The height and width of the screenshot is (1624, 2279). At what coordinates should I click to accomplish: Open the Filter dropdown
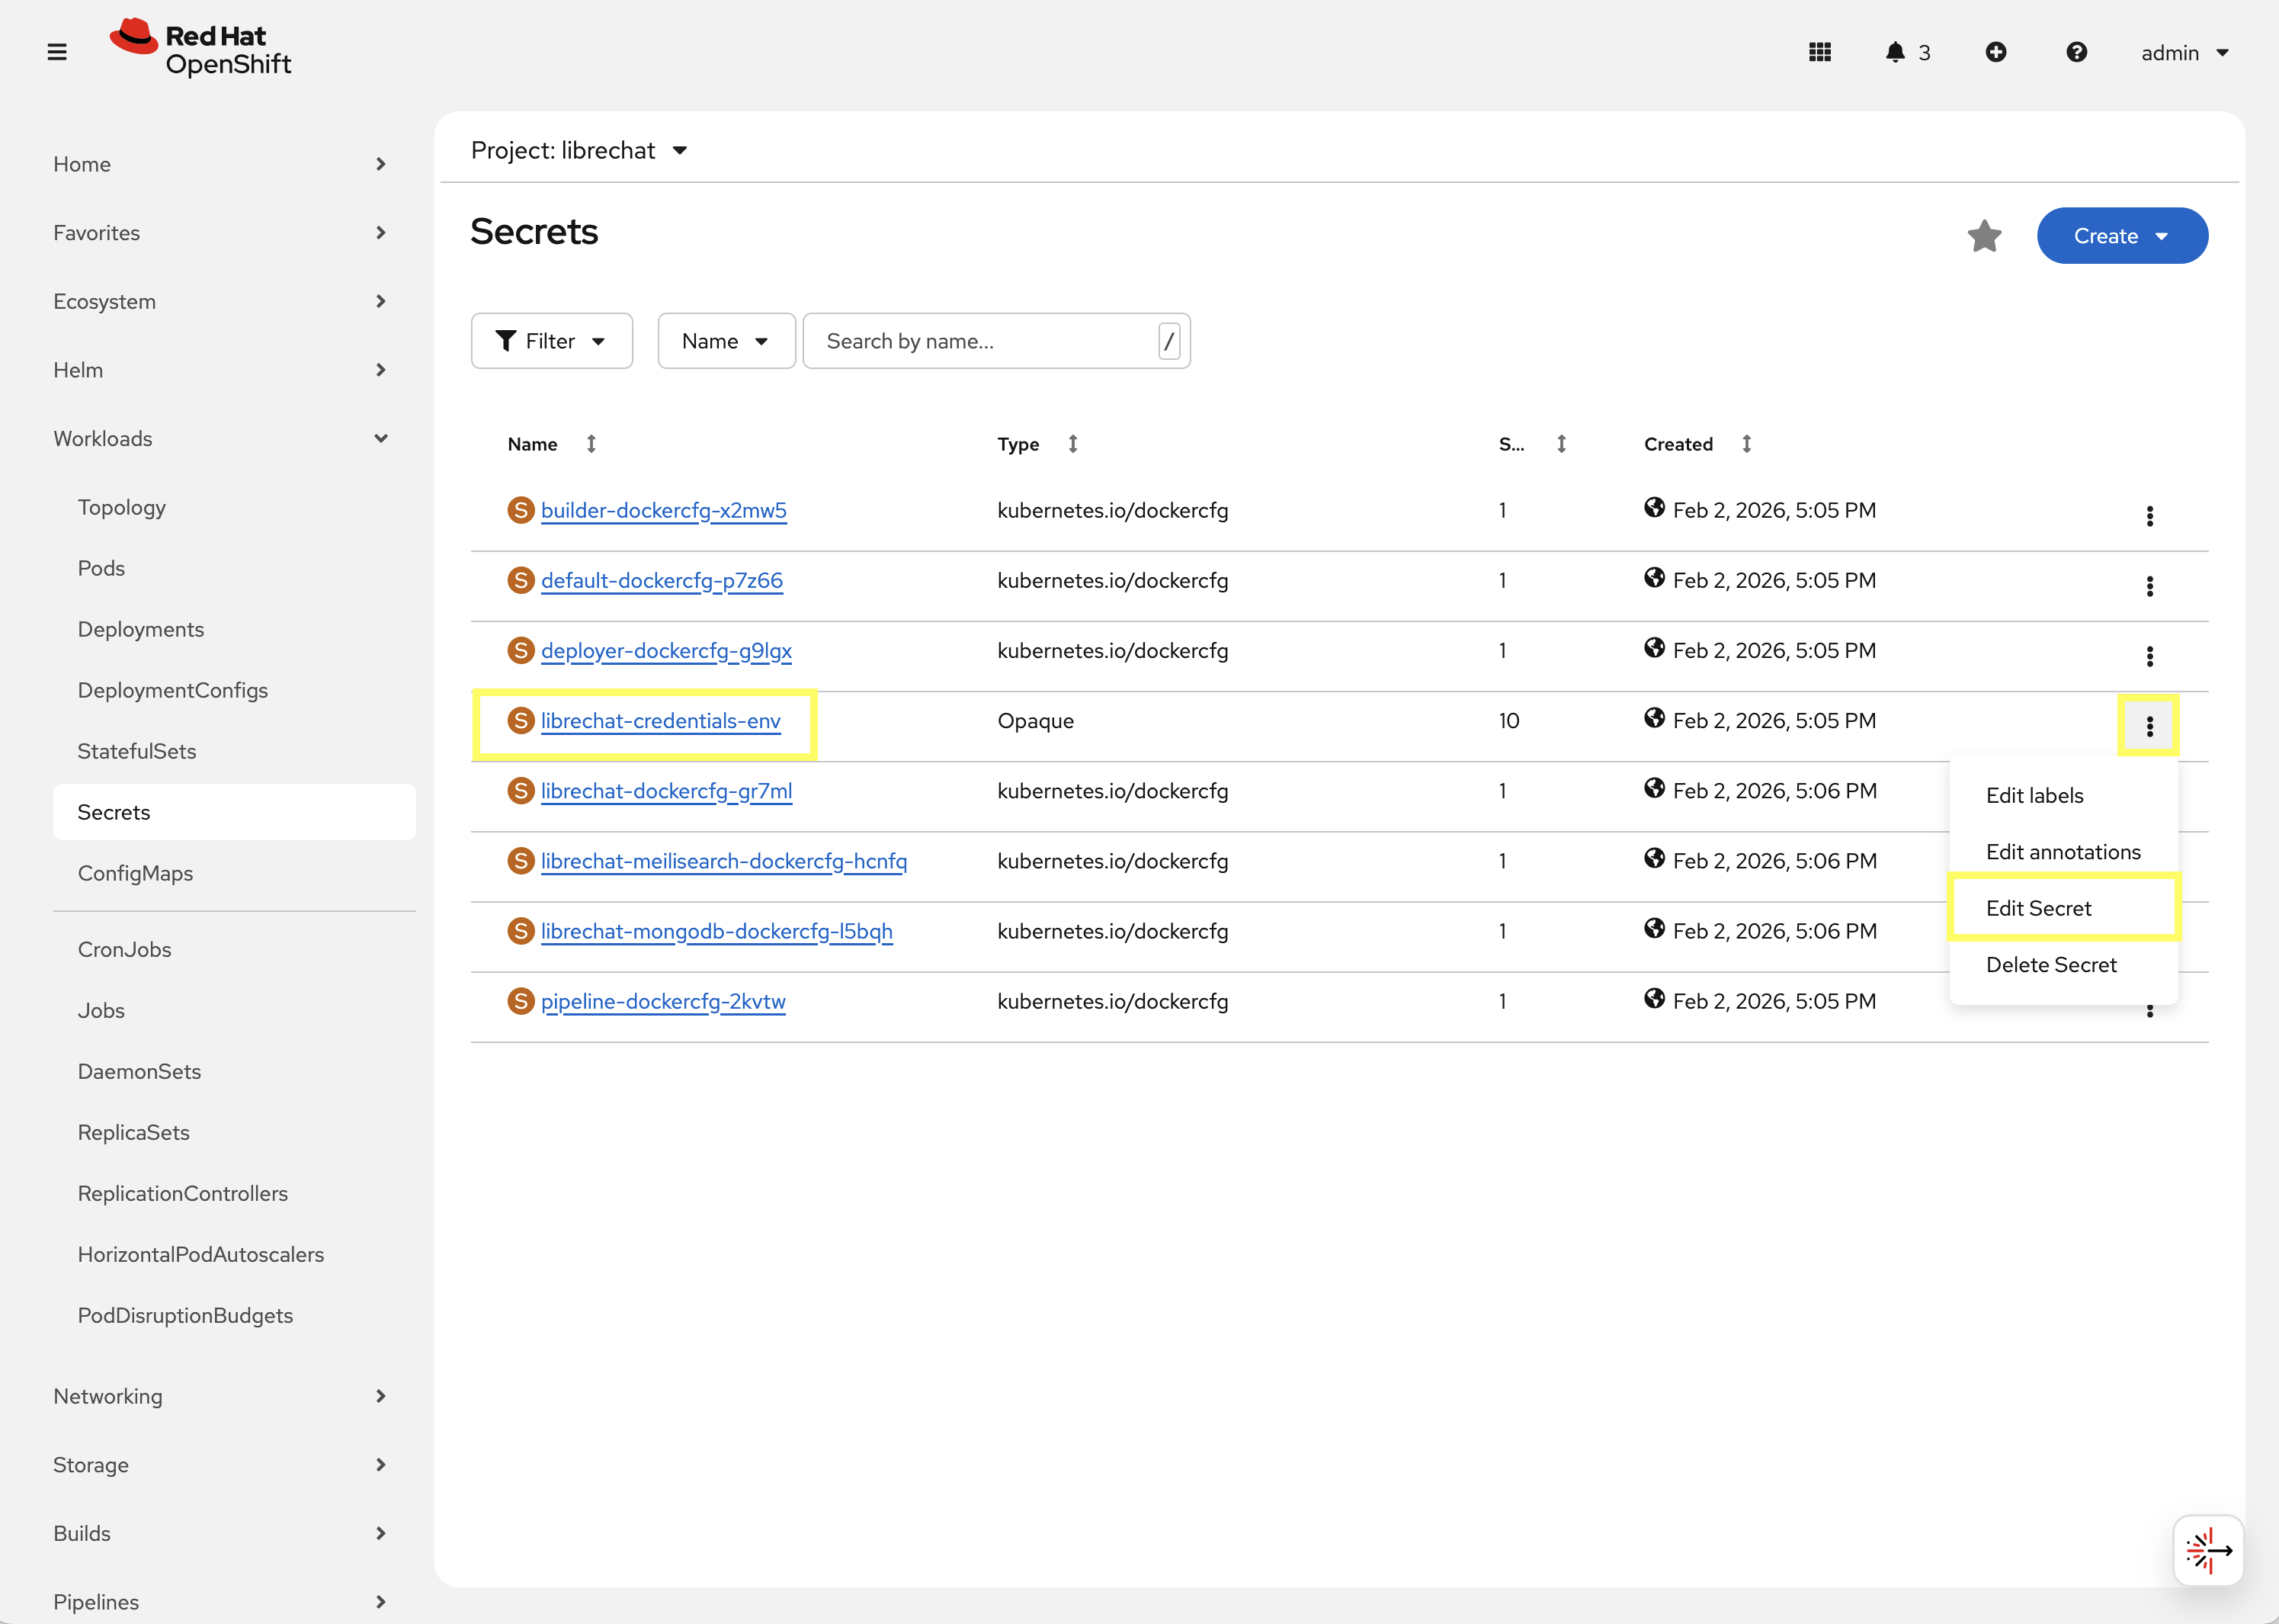click(x=551, y=341)
